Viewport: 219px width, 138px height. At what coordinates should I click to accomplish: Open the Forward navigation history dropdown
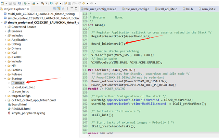pos(95,3)
